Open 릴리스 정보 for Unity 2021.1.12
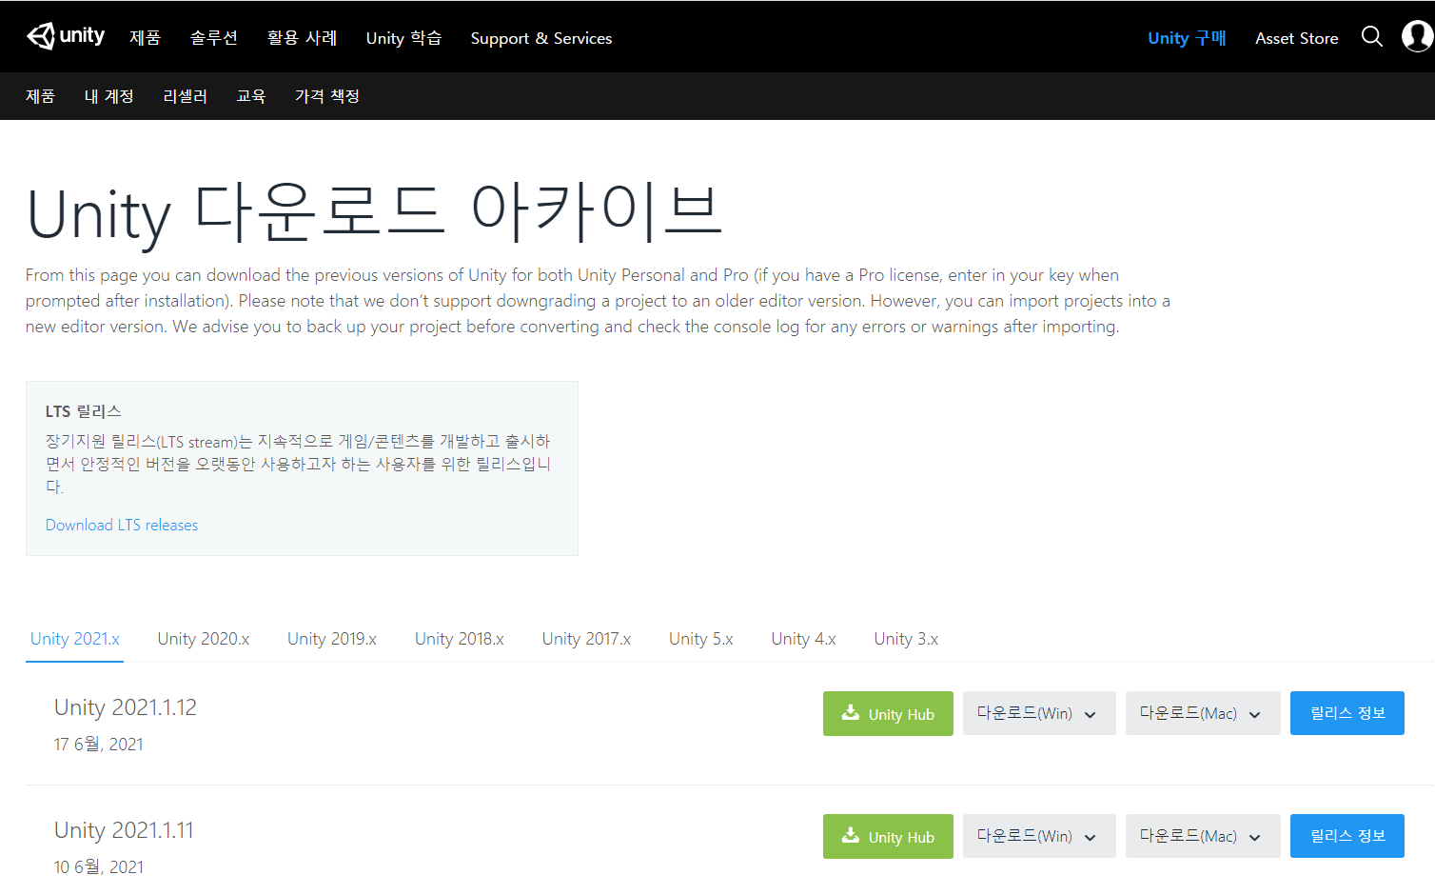This screenshot has width=1435, height=895. (1347, 713)
